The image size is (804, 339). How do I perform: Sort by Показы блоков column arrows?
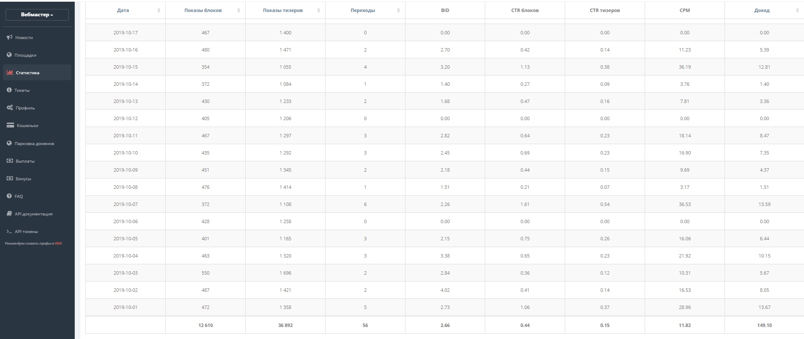pos(239,10)
